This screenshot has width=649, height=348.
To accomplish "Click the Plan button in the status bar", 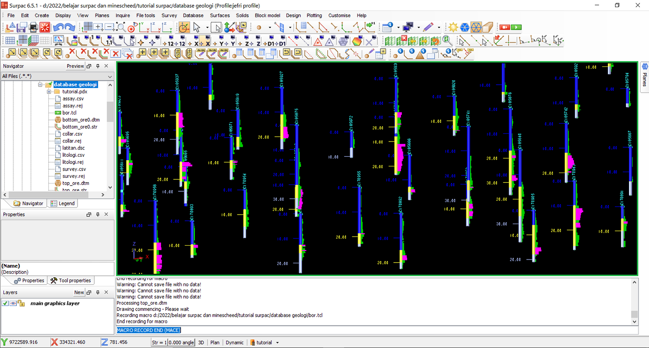I will [215, 342].
